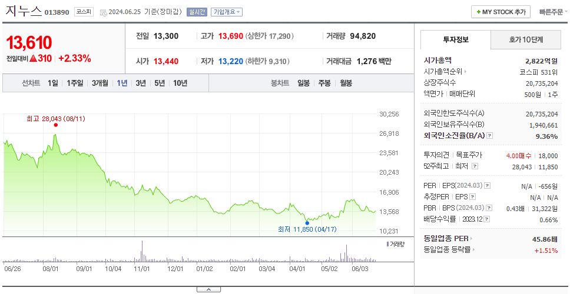Screen dimensions: 570x294
Task: Click the 거래량 value 94,820
Action: pos(363,36)
